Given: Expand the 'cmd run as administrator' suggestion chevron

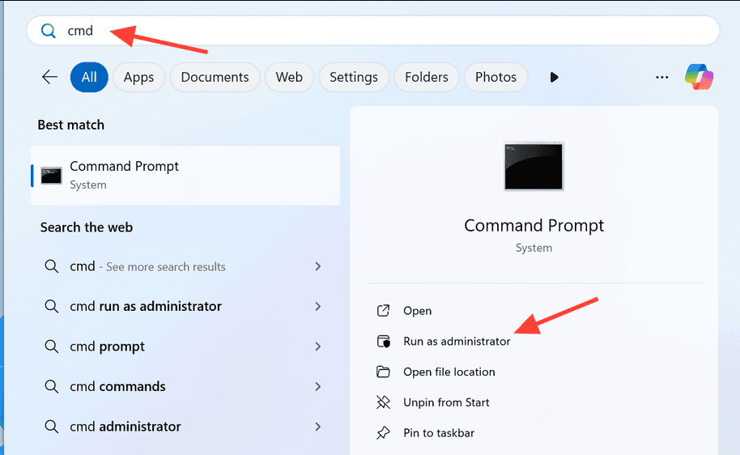Looking at the screenshot, I should [318, 307].
